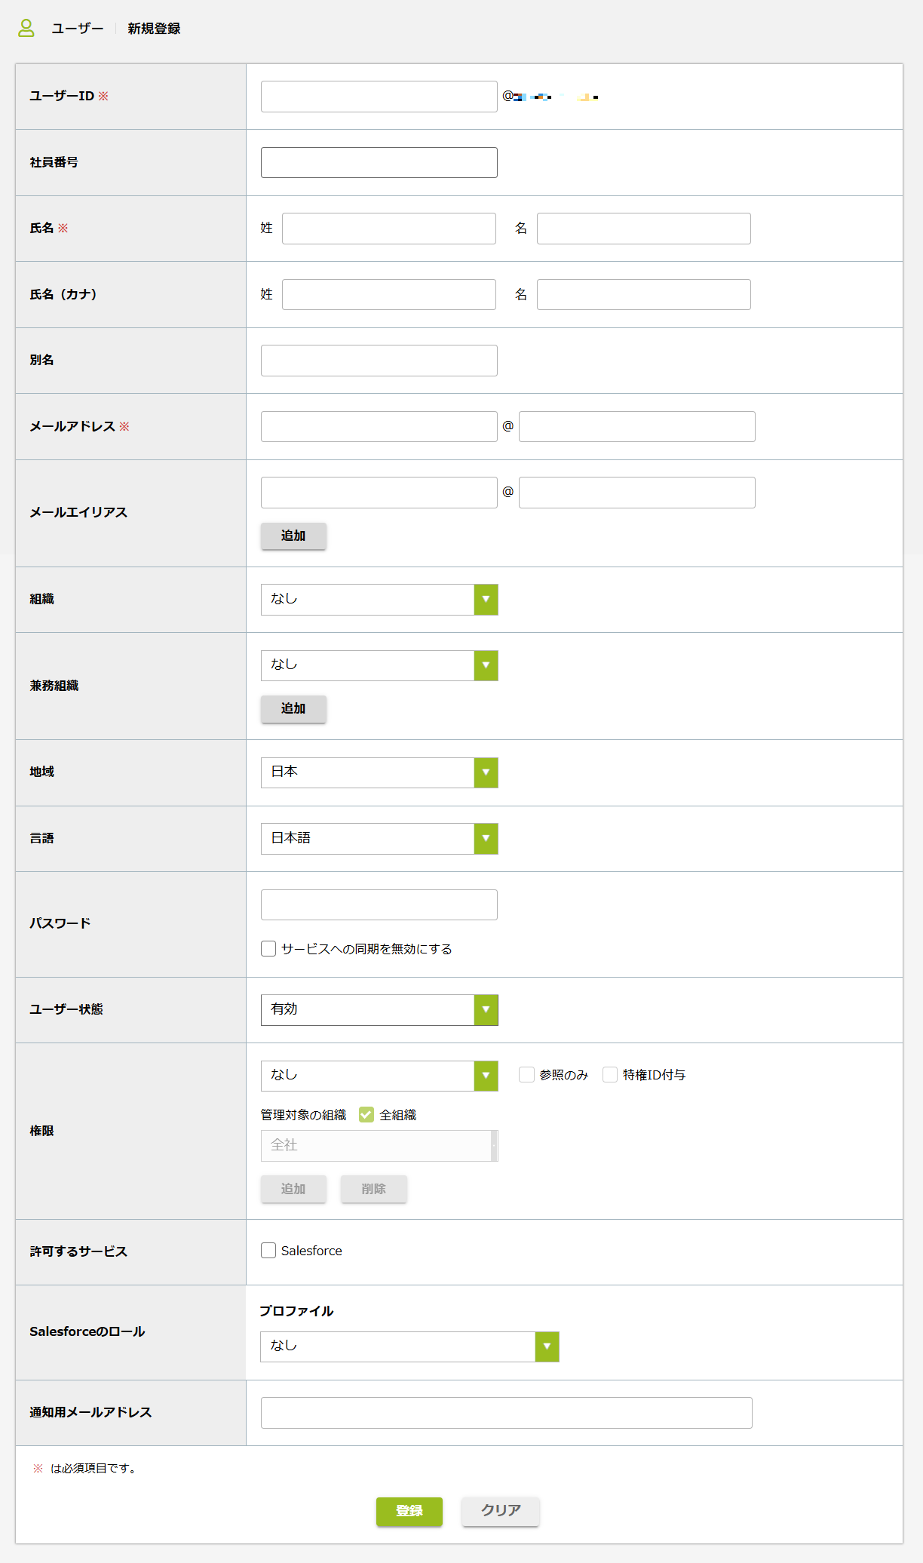The width and height of the screenshot is (923, 1563).
Task: Open the プロファイル dropdown
Action: pyautogui.click(x=409, y=1347)
